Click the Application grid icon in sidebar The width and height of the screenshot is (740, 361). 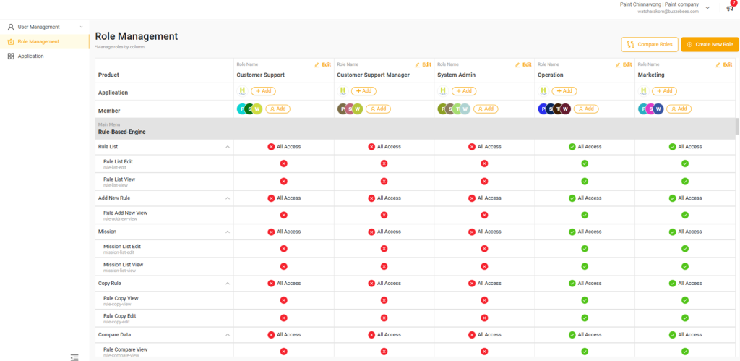11,56
